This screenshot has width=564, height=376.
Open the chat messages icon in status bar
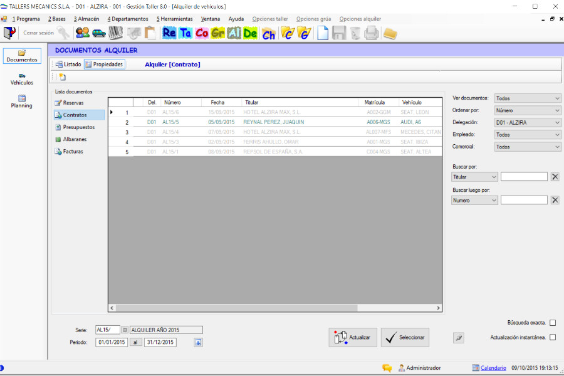[387, 368]
